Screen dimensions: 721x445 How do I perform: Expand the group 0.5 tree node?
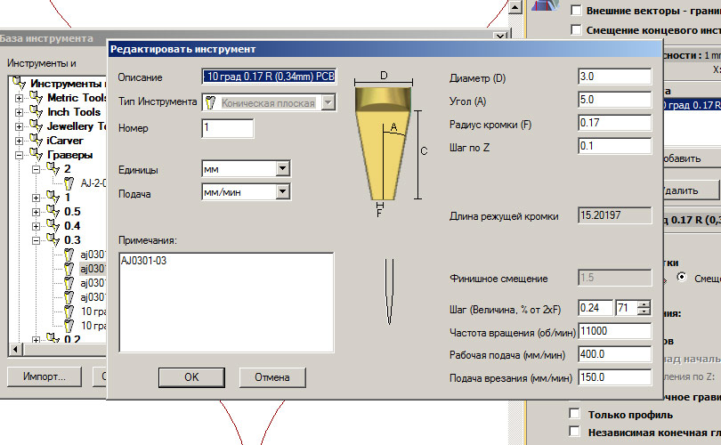36,212
